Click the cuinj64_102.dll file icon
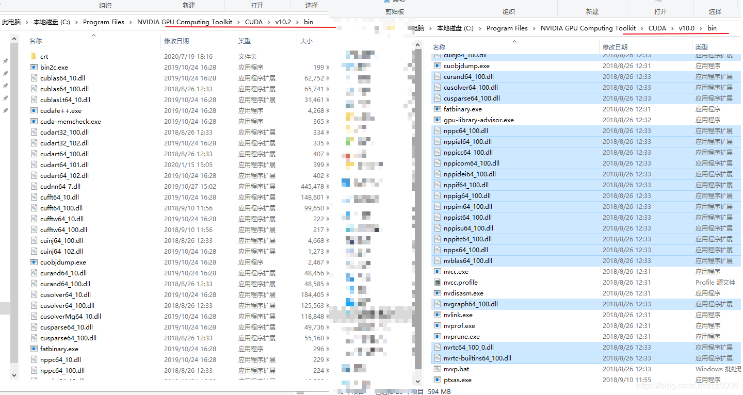This screenshot has height=395, width=743. 34,251
